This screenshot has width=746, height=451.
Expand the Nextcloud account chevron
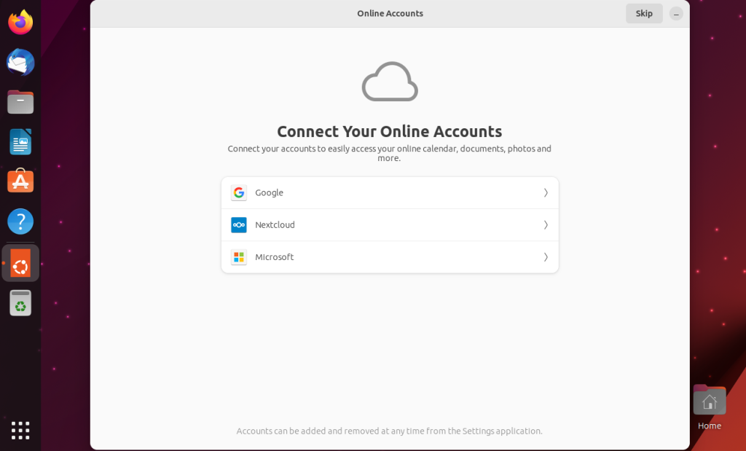point(546,225)
